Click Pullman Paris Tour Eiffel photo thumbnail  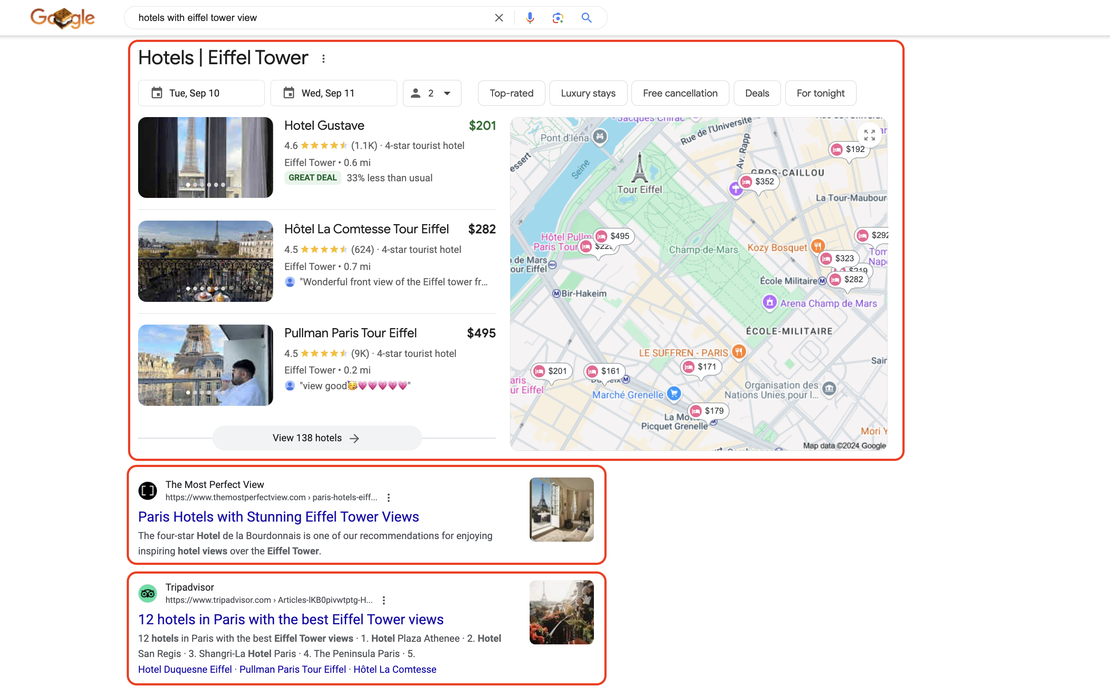click(x=205, y=365)
